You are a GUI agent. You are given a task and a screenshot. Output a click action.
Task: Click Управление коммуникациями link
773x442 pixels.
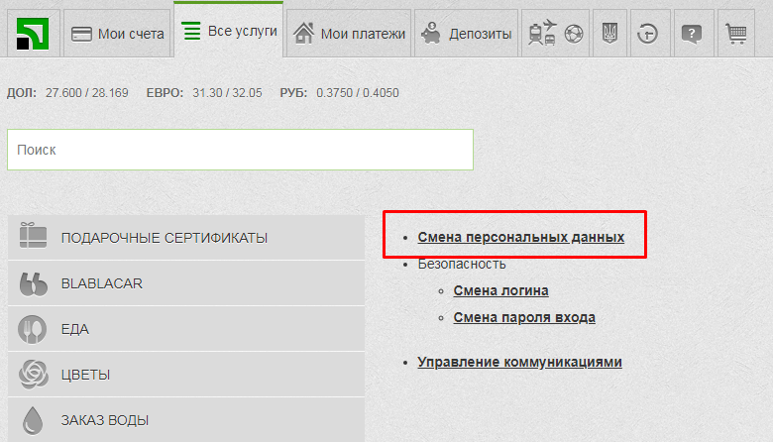coord(519,362)
